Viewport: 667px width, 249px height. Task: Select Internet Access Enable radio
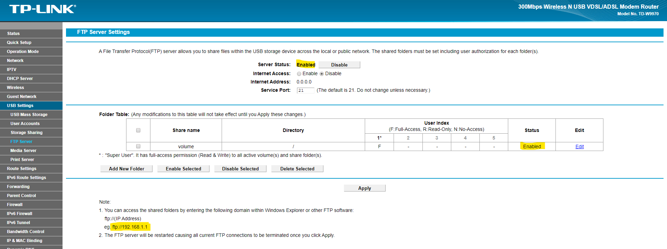click(x=299, y=74)
